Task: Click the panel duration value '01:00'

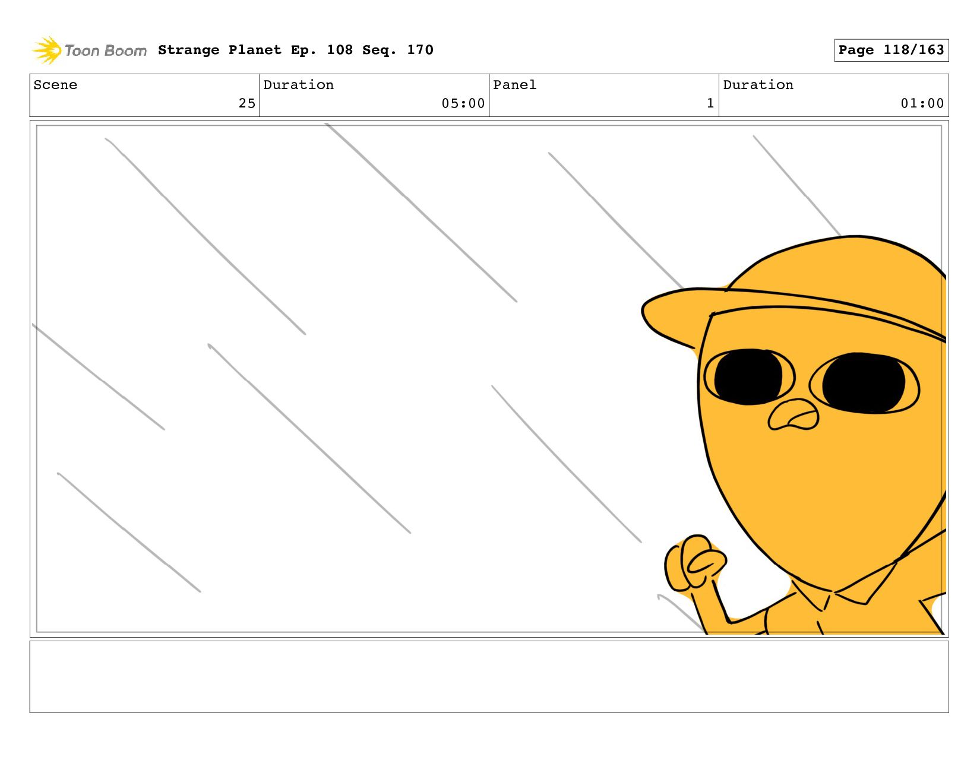Action: click(x=922, y=103)
